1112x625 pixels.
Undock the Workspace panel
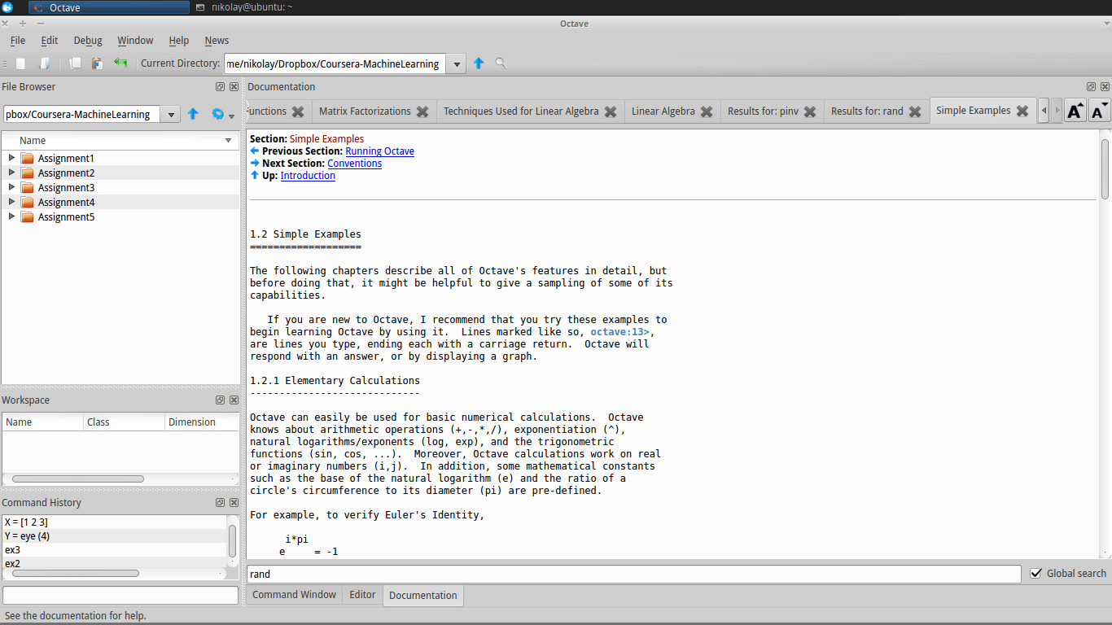coord(220,400)
